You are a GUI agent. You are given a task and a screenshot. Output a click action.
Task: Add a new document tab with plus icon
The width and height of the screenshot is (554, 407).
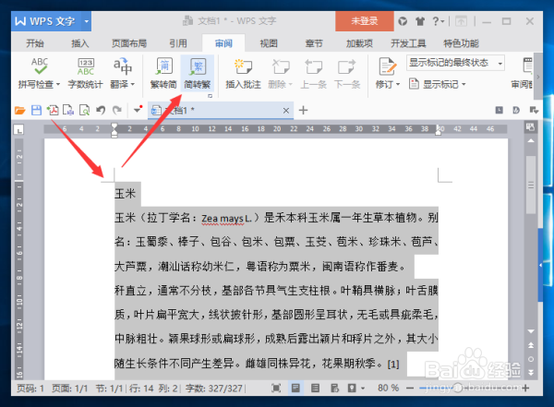coord(303,110)
